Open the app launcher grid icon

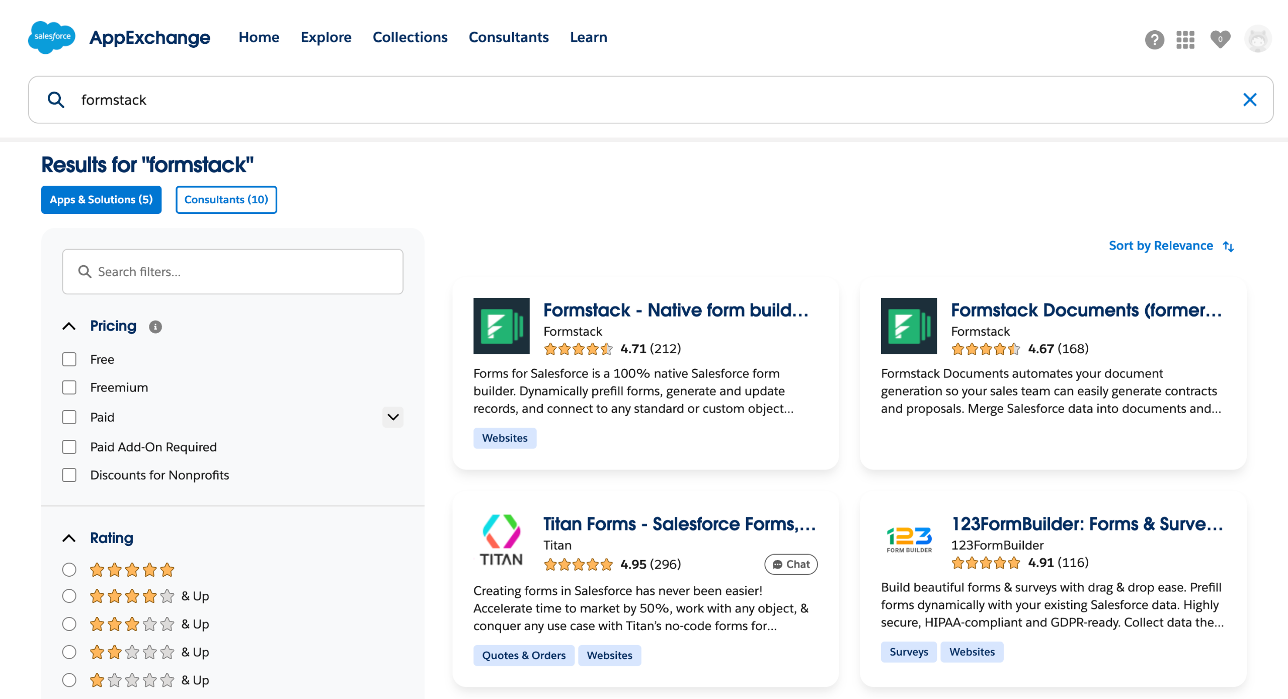pyautogui.click(x=1185, y=39)
